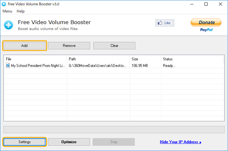This screenshot has width=228, height=151.
Task: Click the Path column header
Action: pyautogui.click(x=98, y=59)
